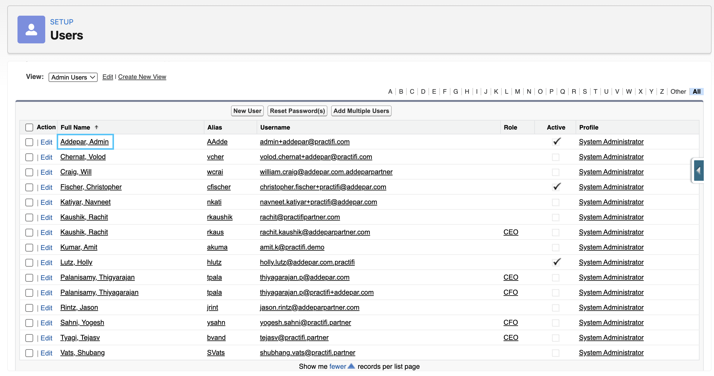The height and width of the screenshot is (376, 714).
Task: Select the checkbox for Fischer, Christopher
Action: click(x=29, y=187)
